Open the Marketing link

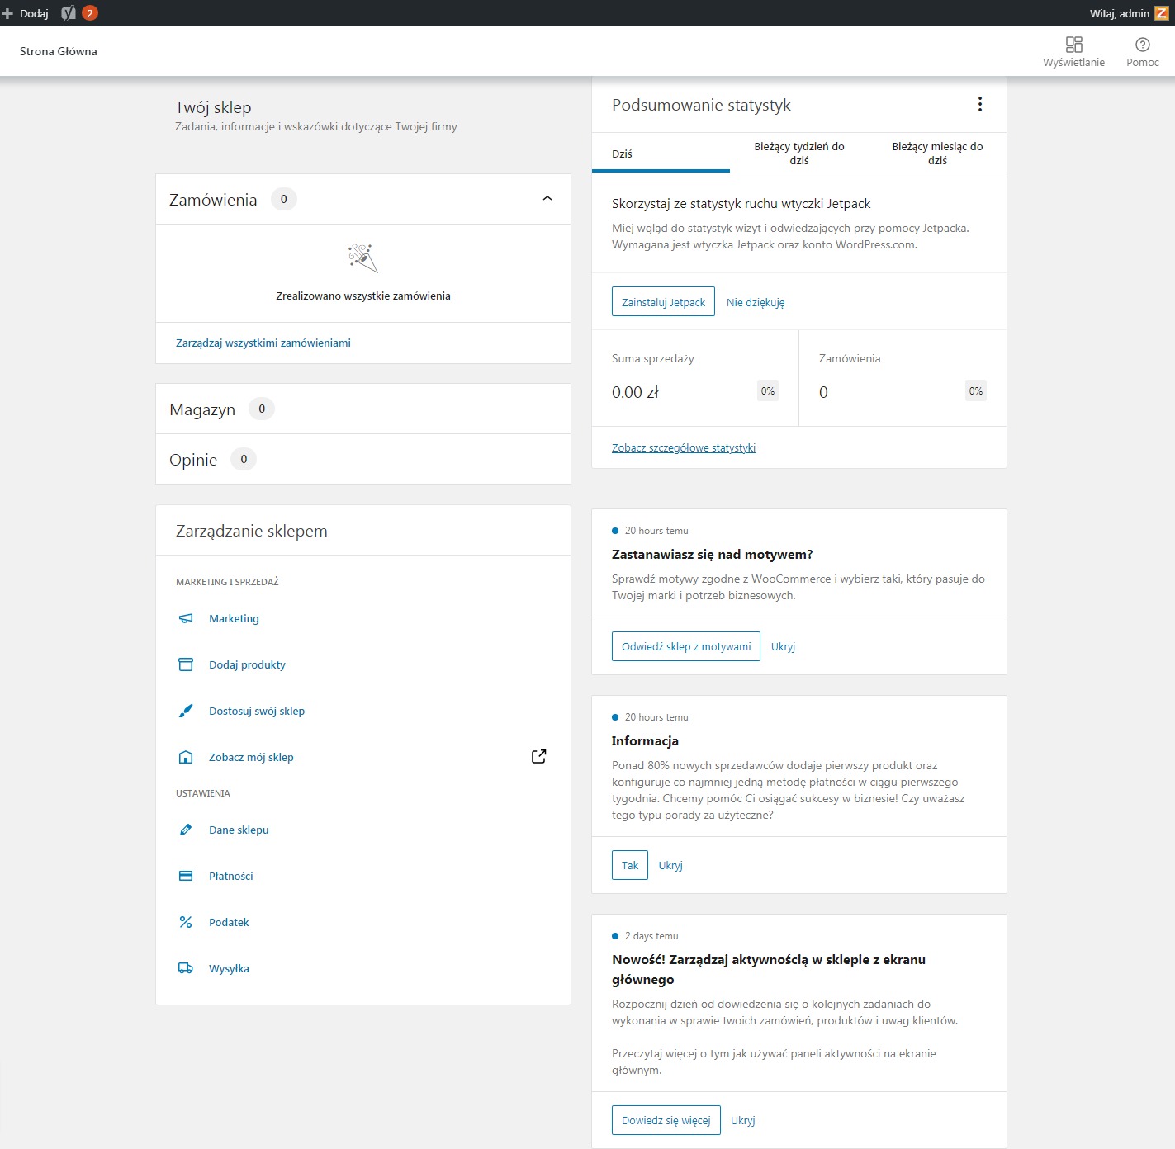pyautogui.click(x=234, y=618)
